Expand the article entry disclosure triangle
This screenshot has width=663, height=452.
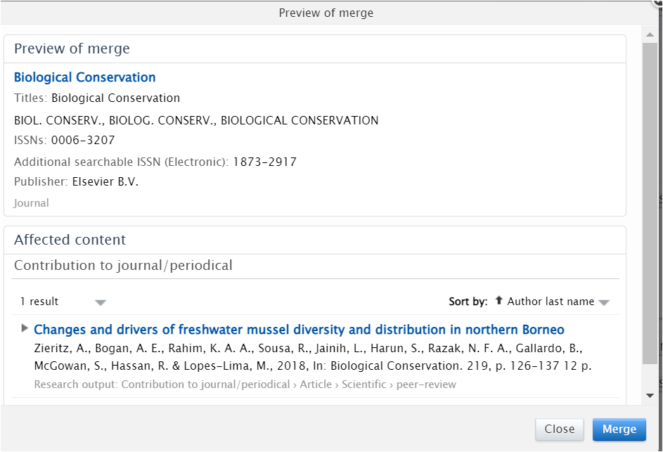[25, 328]
